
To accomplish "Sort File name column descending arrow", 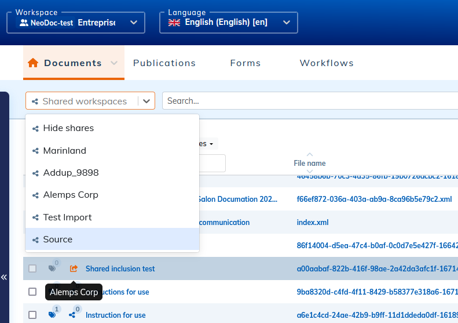I will click(310, 172).
